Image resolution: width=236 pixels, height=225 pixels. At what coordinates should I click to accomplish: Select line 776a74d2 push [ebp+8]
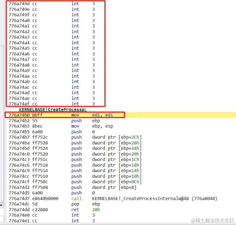[72, 187]
